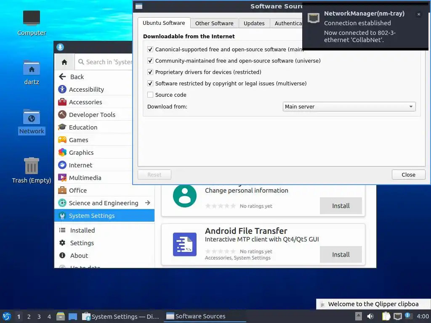431x323 pixels.
Task: Open the Download from server dropdown
Action: 349,106
